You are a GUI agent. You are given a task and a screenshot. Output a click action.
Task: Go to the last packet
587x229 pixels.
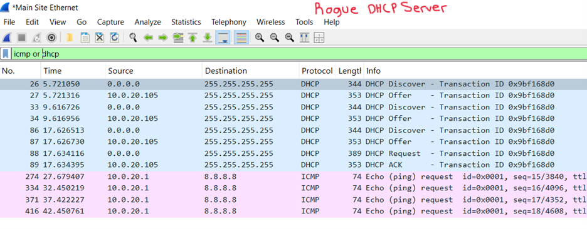[x=208, y=38]
